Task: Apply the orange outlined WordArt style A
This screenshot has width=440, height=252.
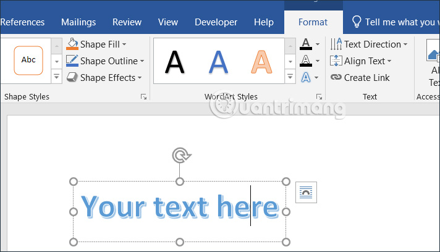Action: tap(261, 62)
